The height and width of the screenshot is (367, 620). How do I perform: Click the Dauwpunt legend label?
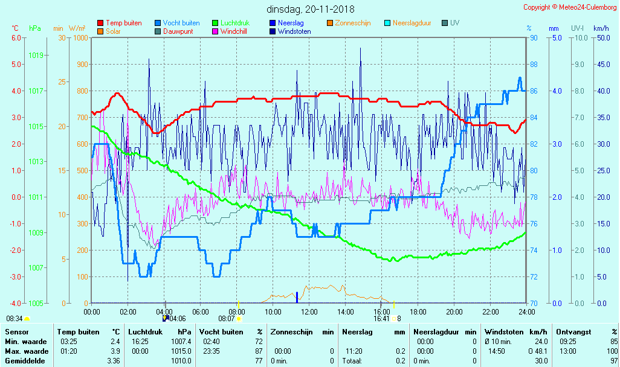coord(178,31)
